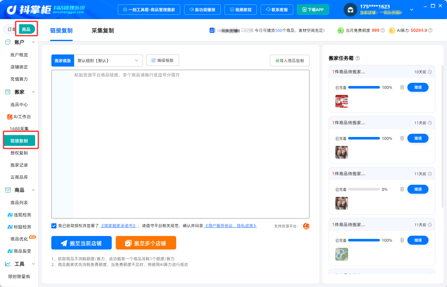Click 搬至当前店铺 button
The image size is (447, 287).
coord(81,243)
